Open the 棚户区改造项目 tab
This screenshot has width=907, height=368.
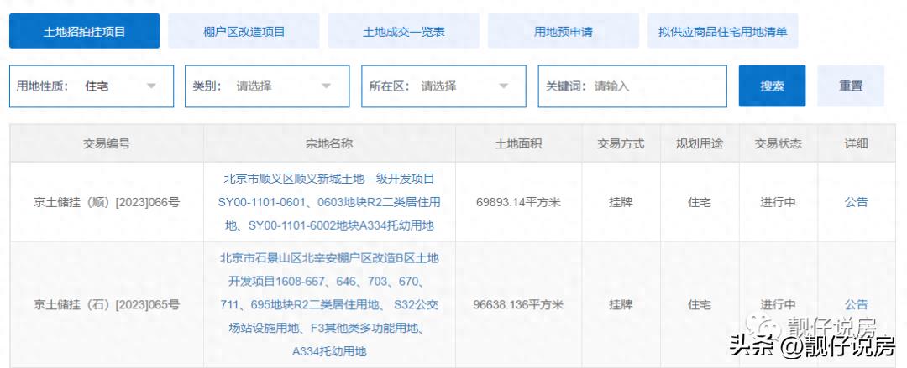tap(244, 32)
